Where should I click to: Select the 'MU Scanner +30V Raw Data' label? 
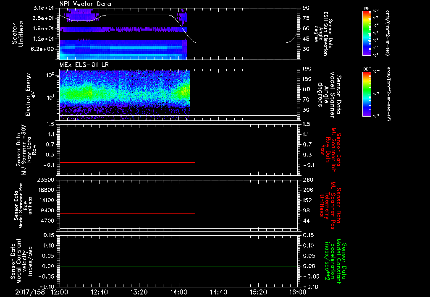click(26, 150)
